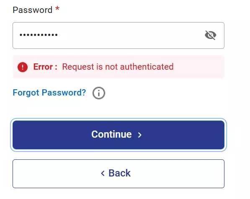Click the Password field label

coord(33,10)
